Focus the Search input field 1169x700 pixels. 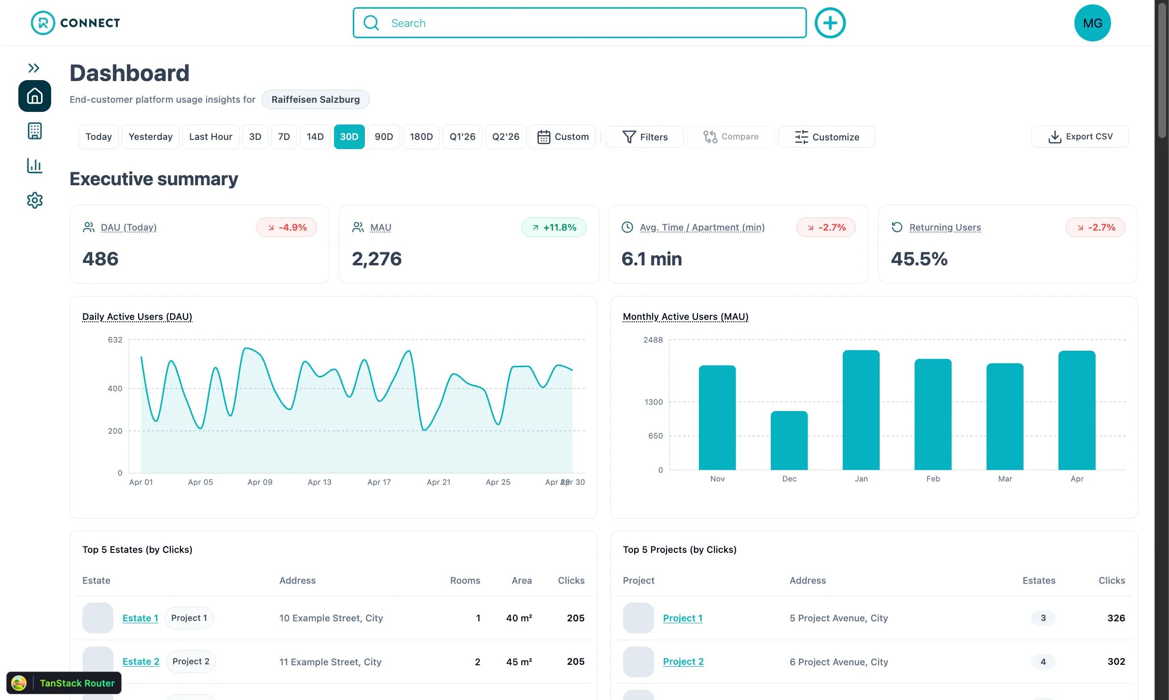pyautogui.click(x=580, y=23)
